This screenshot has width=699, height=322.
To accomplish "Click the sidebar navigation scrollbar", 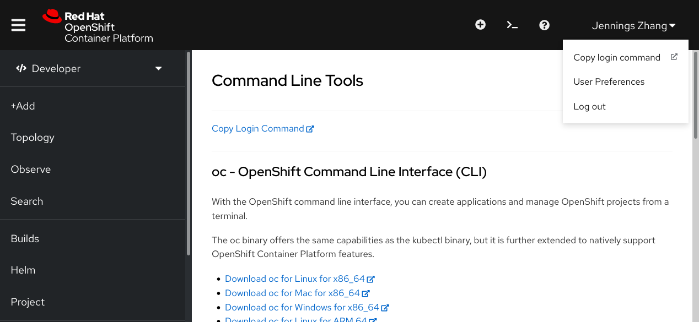I will (189, 154).
